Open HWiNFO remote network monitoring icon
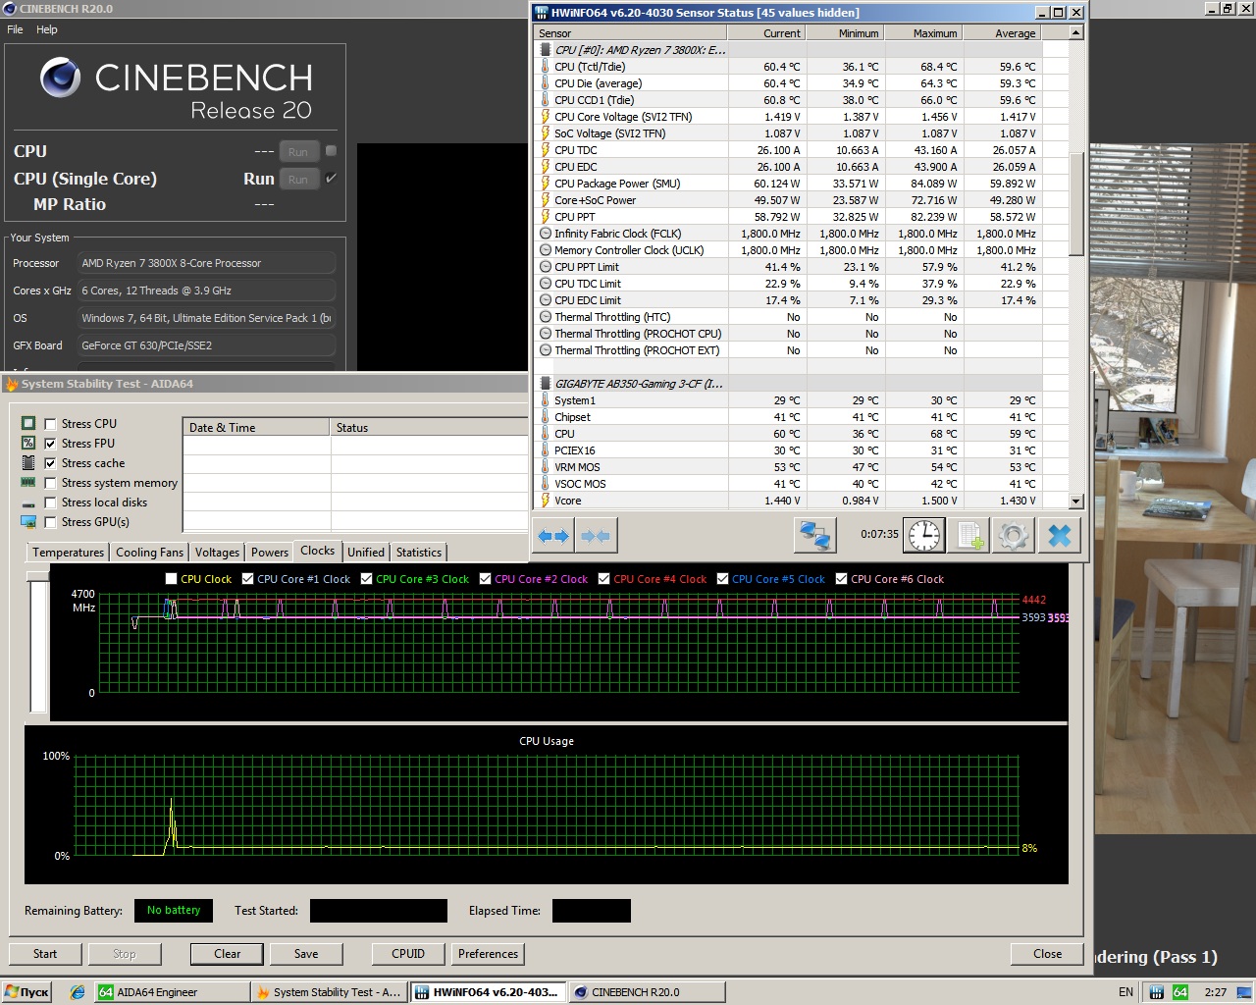The width and height of the screenshot is (1256, 1005). pyautogui.click(x=815, y=535)
